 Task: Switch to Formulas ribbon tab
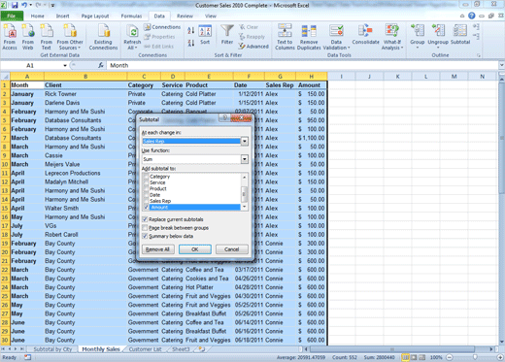pos(131,16)
